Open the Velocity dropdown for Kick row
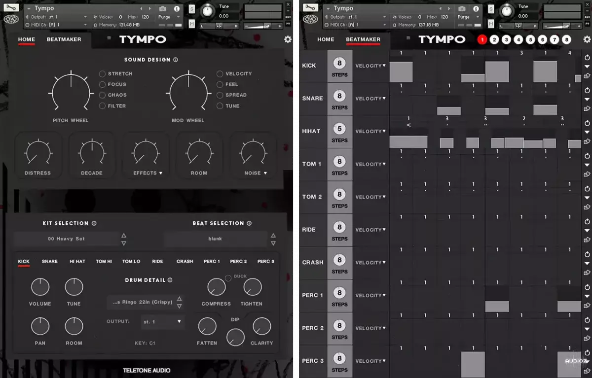This screenshot has height=378, width=592. (x=370, y=66)
